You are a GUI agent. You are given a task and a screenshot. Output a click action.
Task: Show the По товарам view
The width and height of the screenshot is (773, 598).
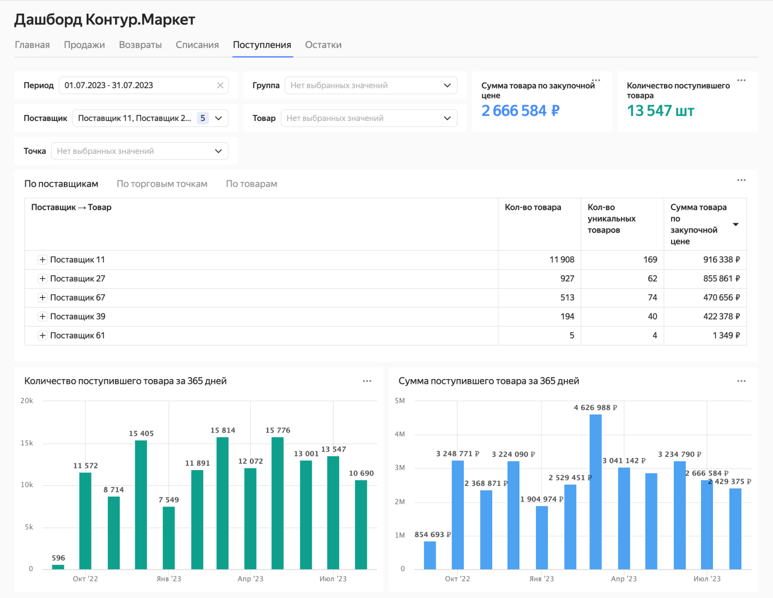251,184
